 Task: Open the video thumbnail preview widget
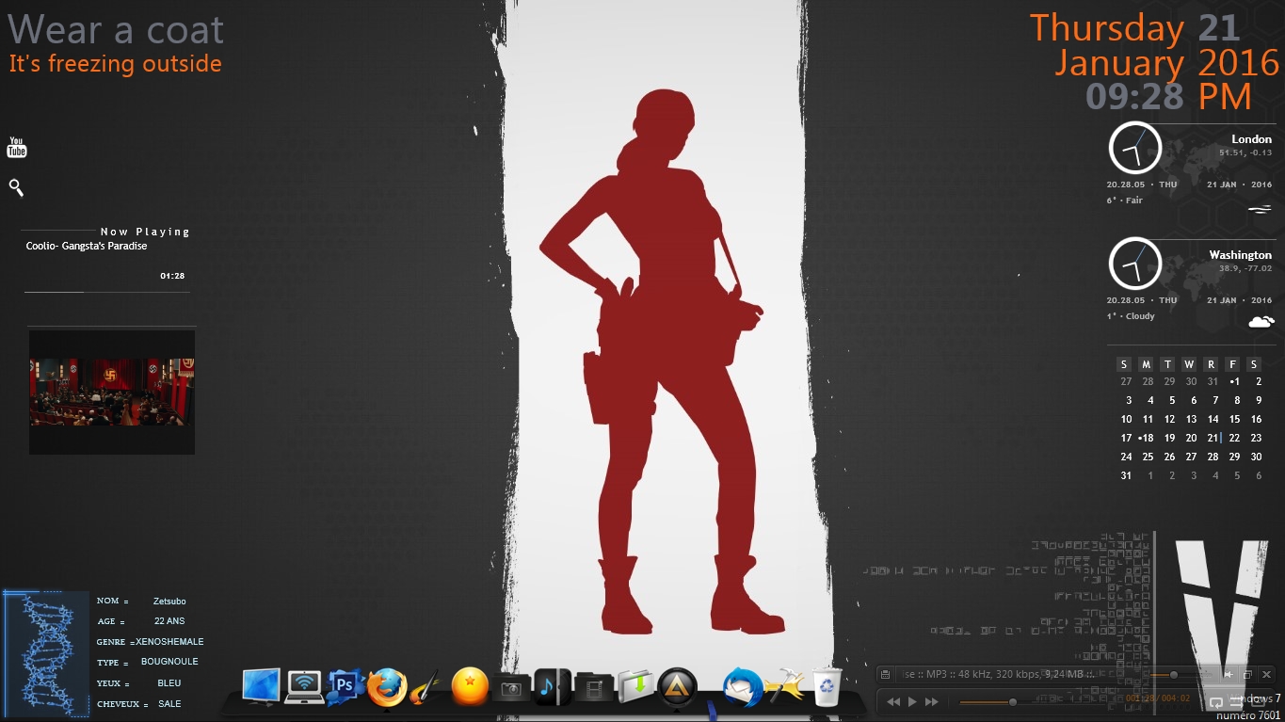pyautogui.click(x=112, y=391)
